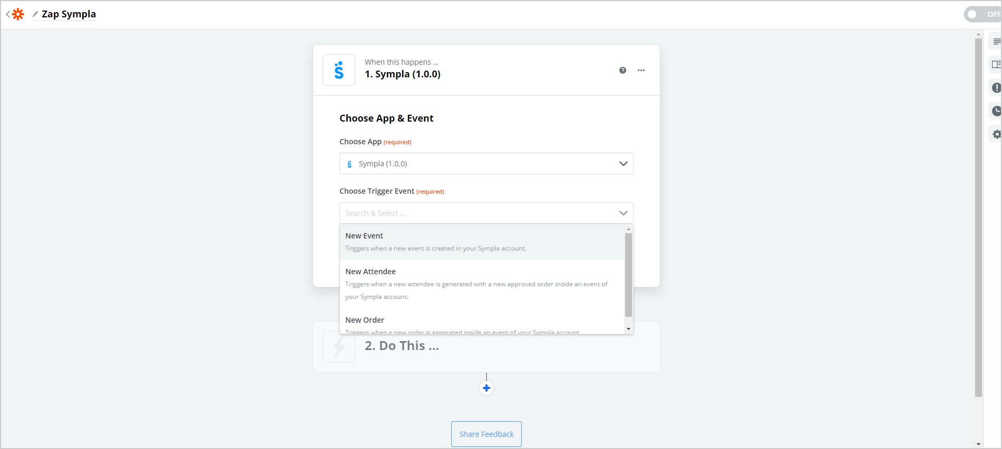Click the main page vertical scrollbar
Image resolution: width=1002 pixels, height=449 pixels.
pos(978,217)
